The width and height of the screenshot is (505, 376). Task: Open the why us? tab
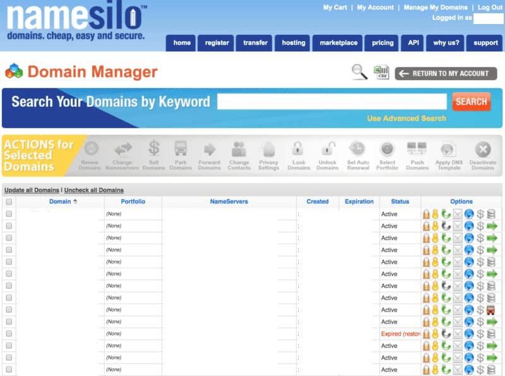pyautogui.click(x=446, y=43)
